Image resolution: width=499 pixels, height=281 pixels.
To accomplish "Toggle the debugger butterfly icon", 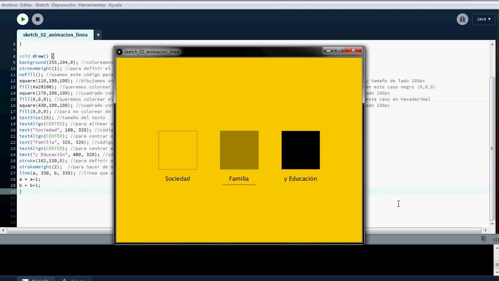I will pyautogui.click(x=462, y=19).
